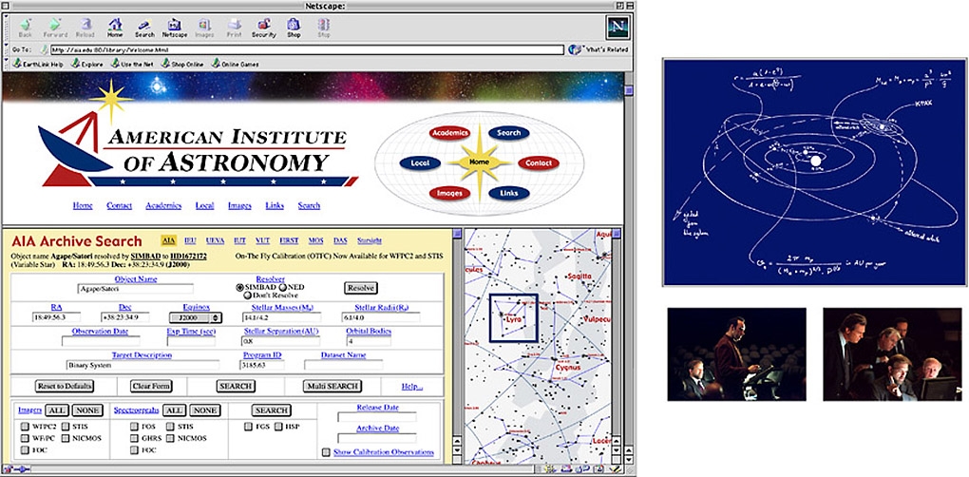Check the WF/PC imager checkbox
This screenshot has height=477, width=969.
coord(25,438)
